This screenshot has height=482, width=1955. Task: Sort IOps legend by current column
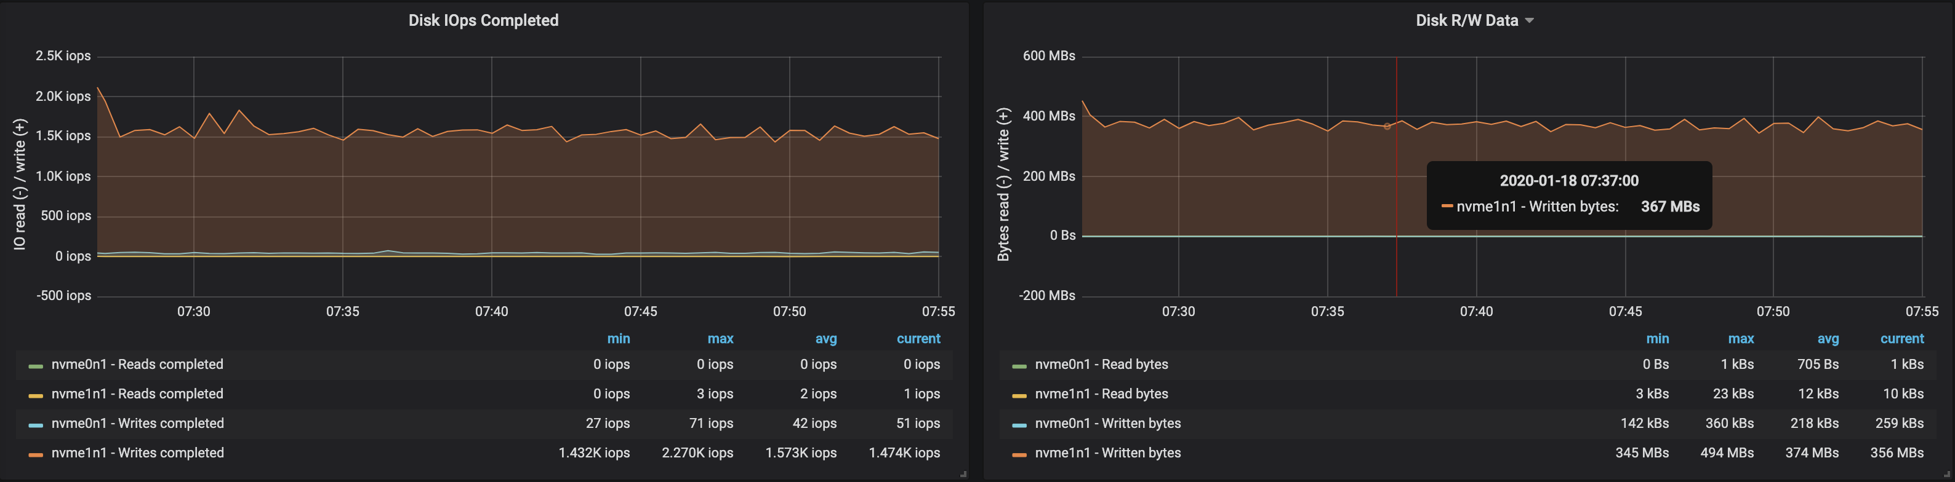(918, 339)
